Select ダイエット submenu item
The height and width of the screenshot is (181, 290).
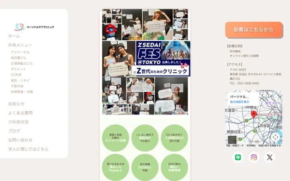point(18,69)
